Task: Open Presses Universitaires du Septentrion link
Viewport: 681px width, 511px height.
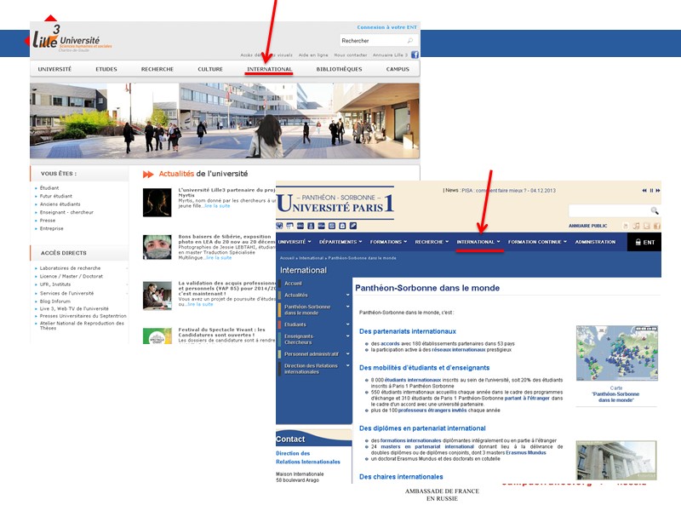Action: click(83, 316)
